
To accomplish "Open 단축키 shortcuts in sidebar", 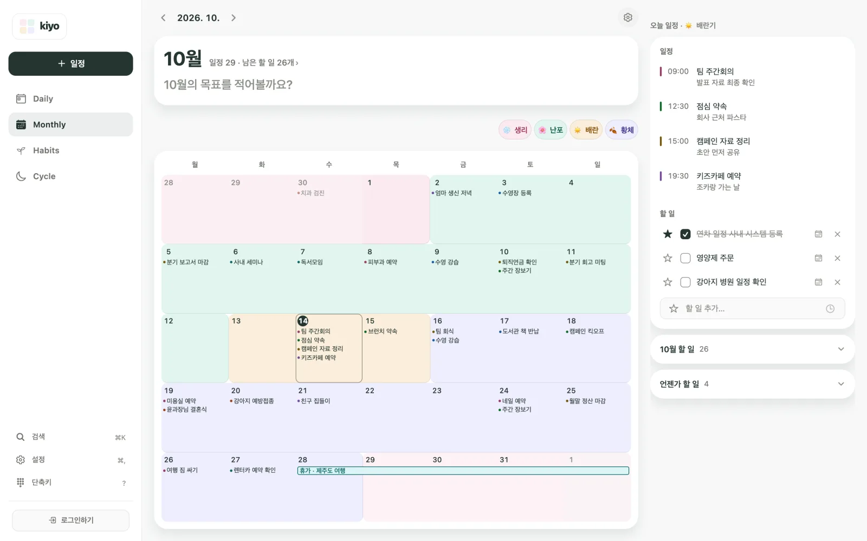I will point(71,483).
